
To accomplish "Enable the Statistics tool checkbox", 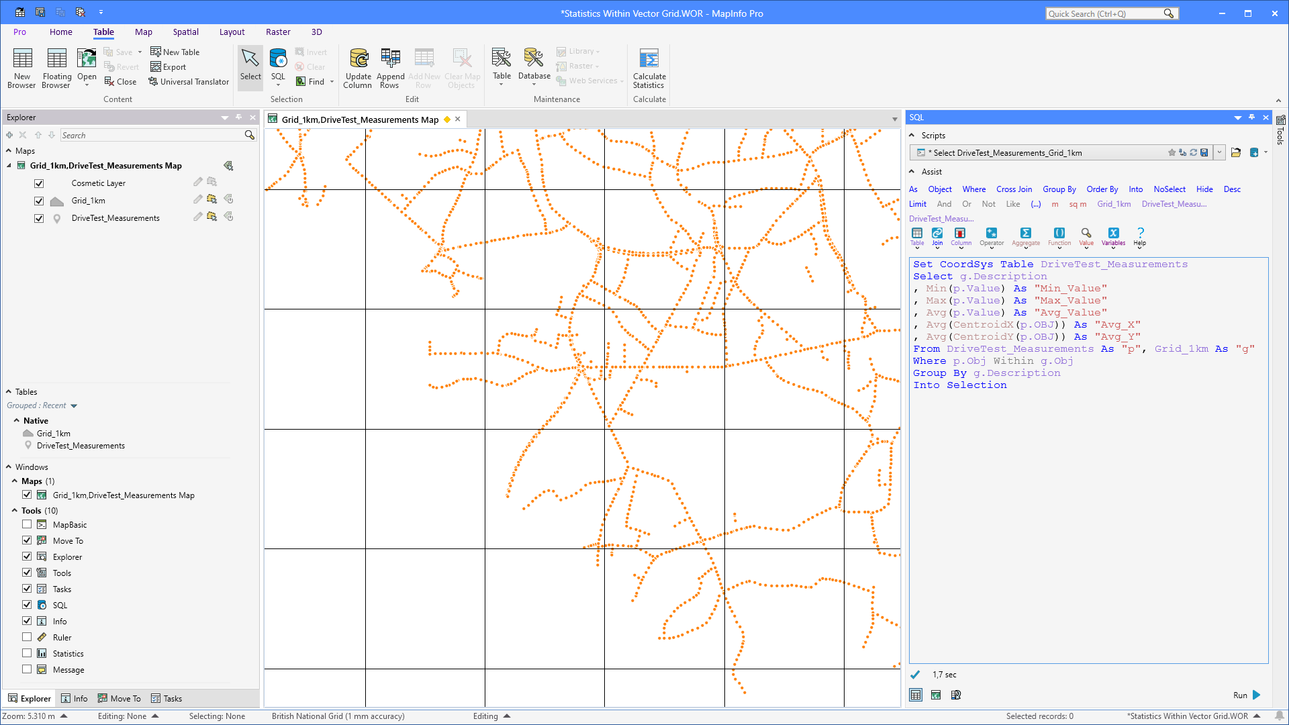I will [x=27, y=652].
